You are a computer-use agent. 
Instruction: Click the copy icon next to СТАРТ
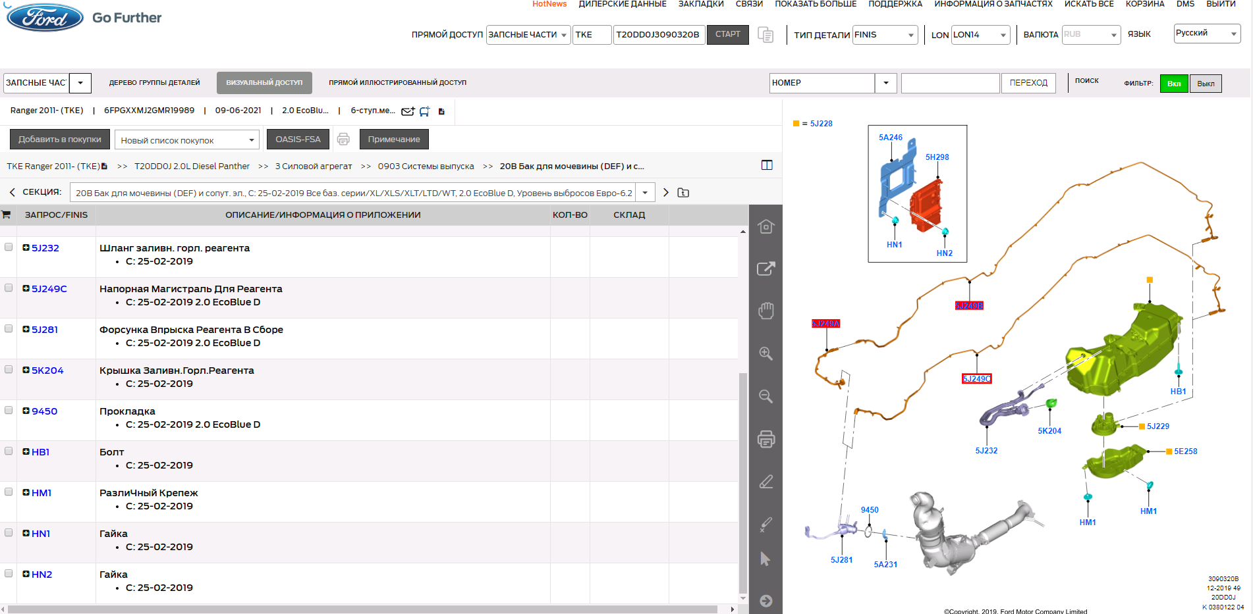point(766,35)
